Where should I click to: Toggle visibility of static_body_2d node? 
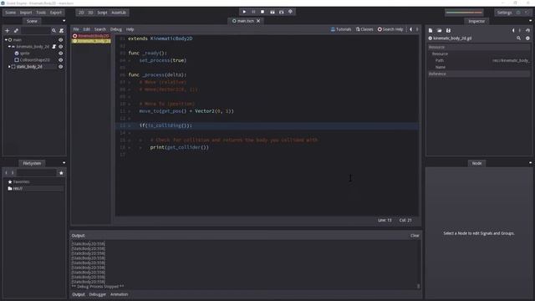click(61, 67)
